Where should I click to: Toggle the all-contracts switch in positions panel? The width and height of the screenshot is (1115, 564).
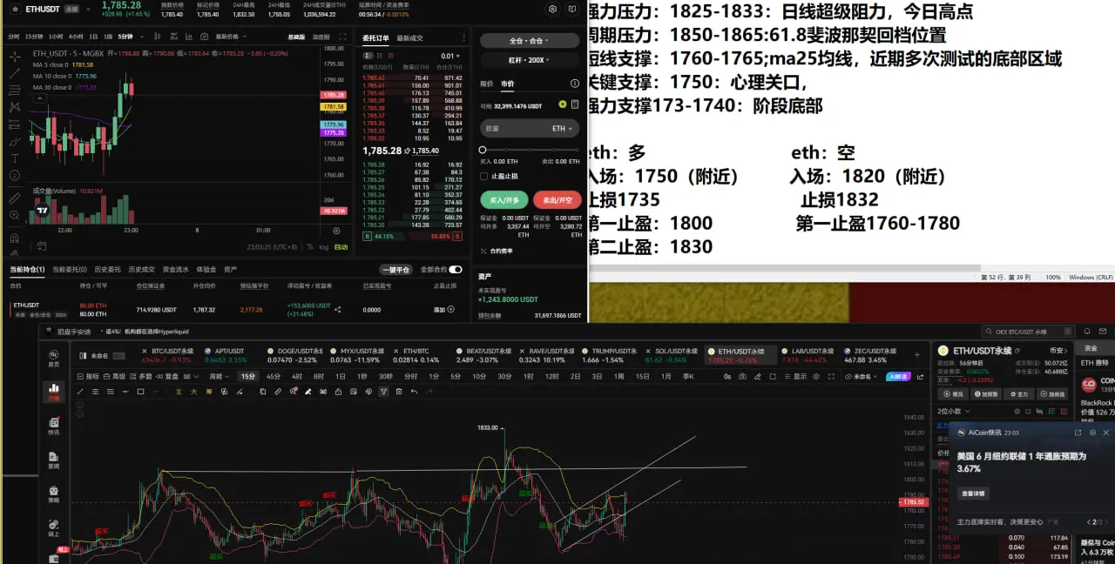(455, 270)
